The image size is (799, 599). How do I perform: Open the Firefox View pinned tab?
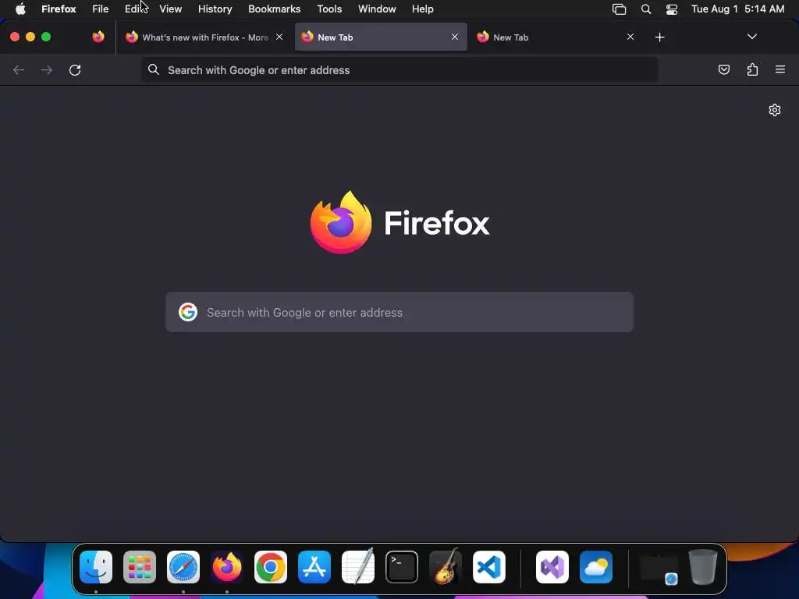pos(98,37)
